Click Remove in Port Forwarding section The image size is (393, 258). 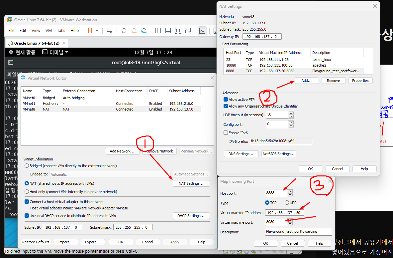(x=333, y=81)
